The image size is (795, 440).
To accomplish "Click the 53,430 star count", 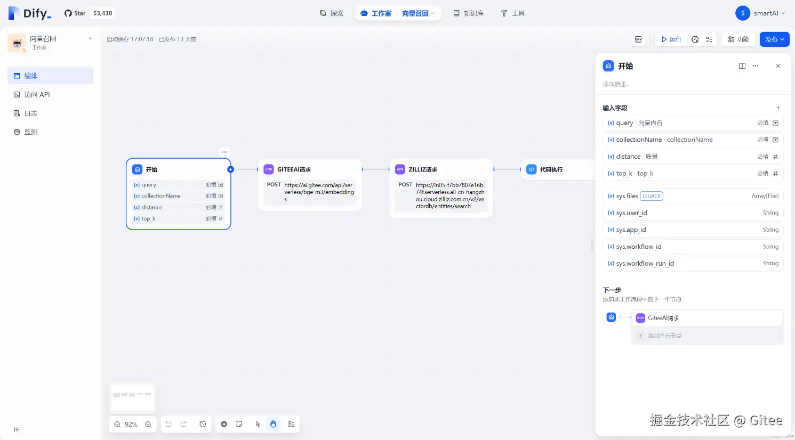I will pos(102,13).
